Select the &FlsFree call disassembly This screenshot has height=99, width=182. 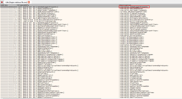[33, 73]
